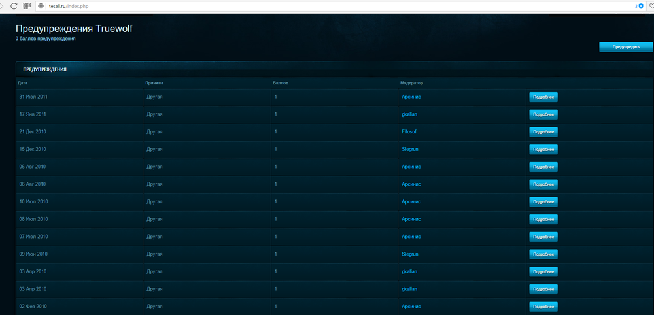This screenshot has height=315, width=654.
Task: Click Другая reason in the 02 Фев 2010 row
Action: 154,307
